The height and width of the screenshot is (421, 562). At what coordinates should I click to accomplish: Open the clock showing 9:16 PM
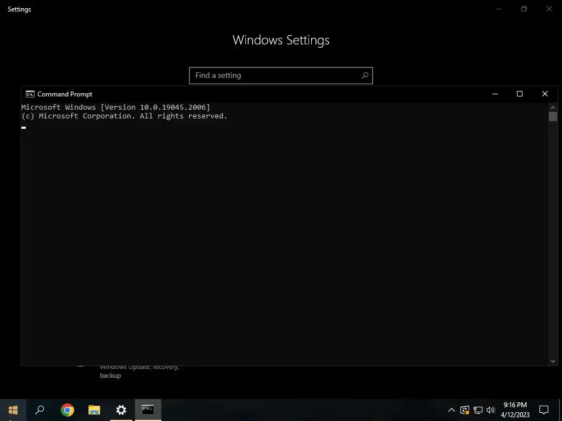[515, 410]
